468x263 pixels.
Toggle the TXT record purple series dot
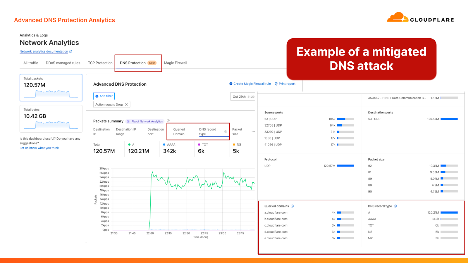199,145
